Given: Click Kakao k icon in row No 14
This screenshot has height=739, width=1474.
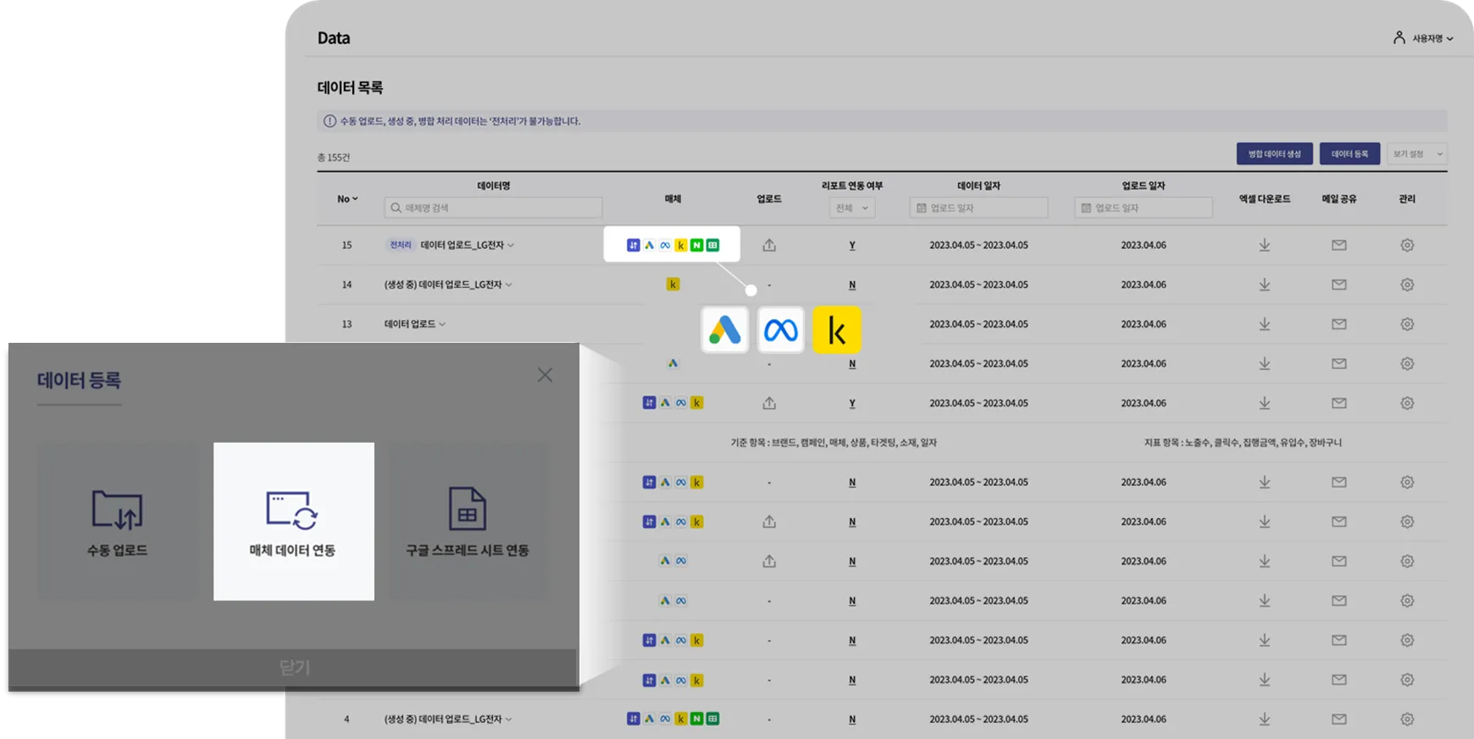Looking at the screenshot, I should pyautogui.click(x=673, y=284).
